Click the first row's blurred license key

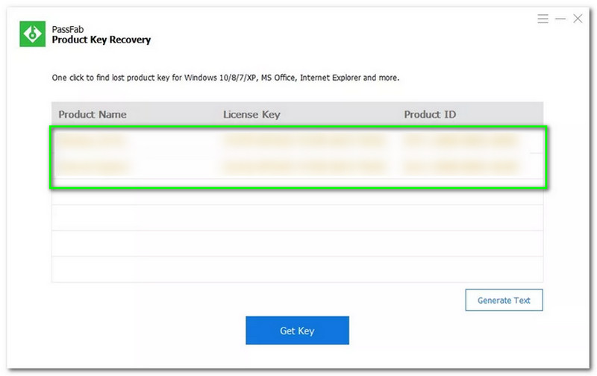click(x=303, y=140)
